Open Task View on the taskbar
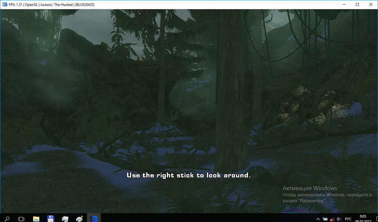378x222 pixels. click(x=21, y=219)
